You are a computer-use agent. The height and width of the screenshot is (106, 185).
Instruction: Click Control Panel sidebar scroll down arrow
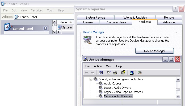[54, 32]
